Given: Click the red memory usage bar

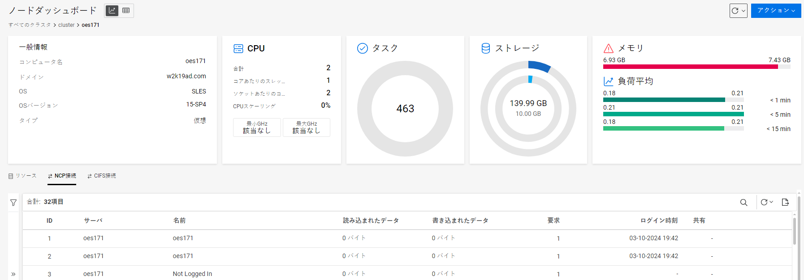Looking at the screenshot, I should [690, 67].
